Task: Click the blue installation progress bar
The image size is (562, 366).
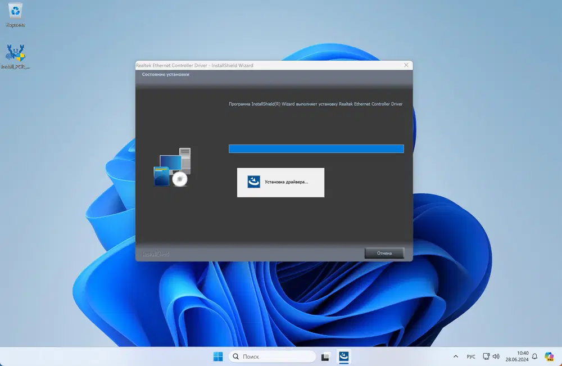Action: pyautogui.click(x=316, y=149)
